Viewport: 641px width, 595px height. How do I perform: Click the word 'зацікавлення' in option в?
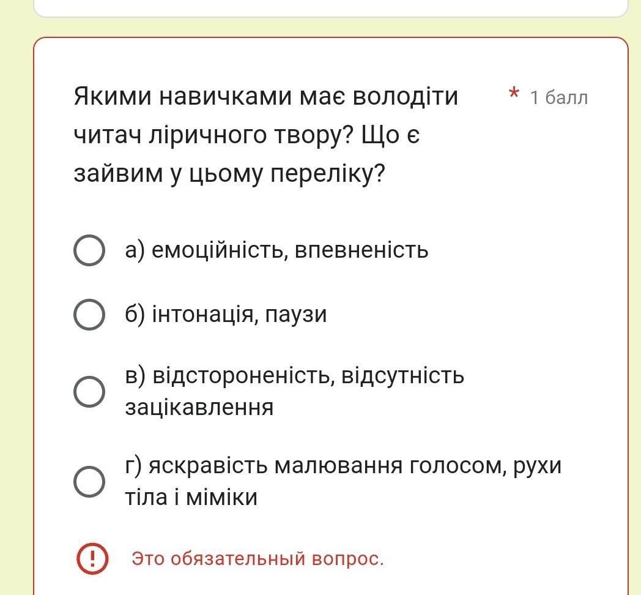[x=199, y=407]
